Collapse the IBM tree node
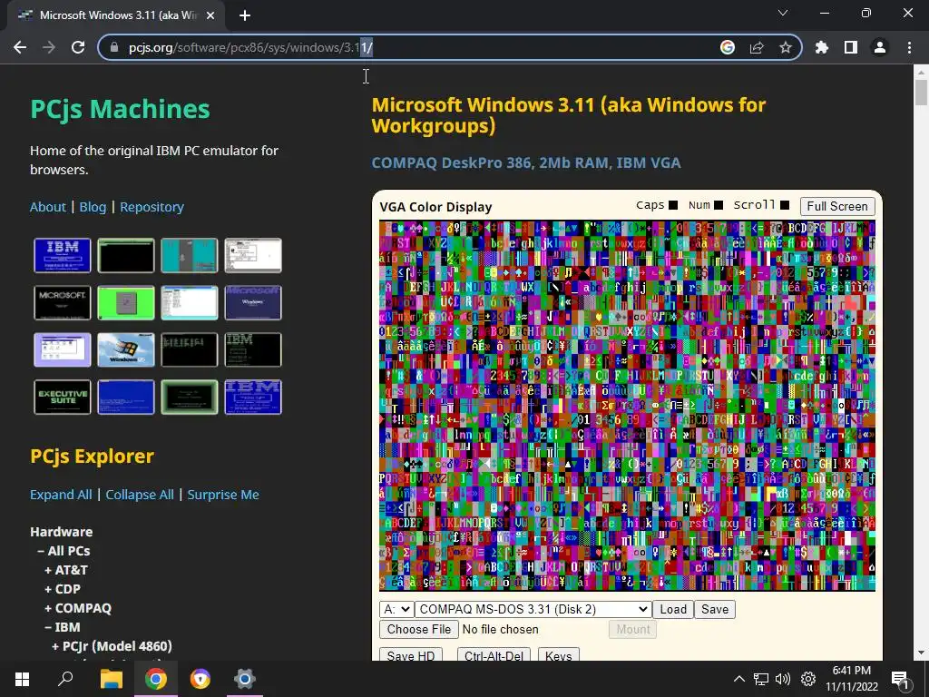The height and width of the screenshot is (697, 929). (x=63, y=626)
